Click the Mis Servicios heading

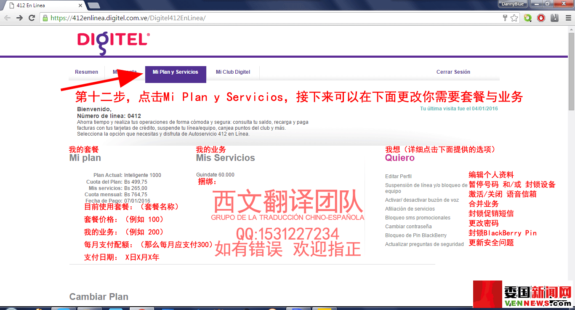tap(225, 158)
